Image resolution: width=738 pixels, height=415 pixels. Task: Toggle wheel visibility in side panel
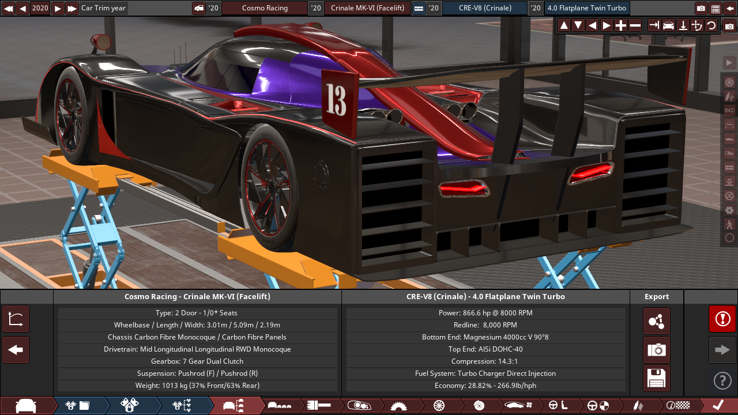pos(729,82)
